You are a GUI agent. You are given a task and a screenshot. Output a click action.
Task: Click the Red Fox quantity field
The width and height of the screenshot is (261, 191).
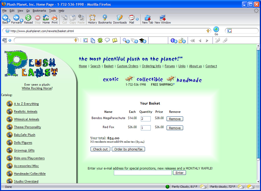point(146,128)
